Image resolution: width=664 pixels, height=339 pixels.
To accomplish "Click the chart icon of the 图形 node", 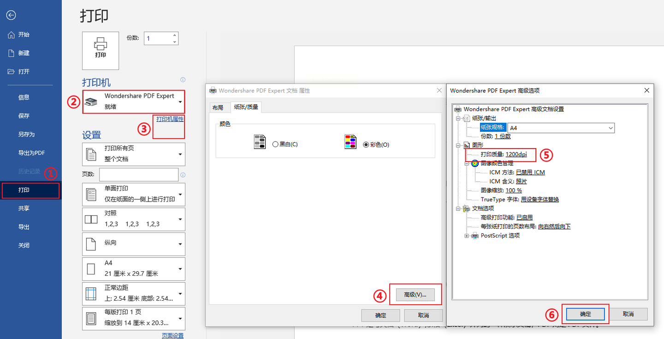I will pos(466,145).
